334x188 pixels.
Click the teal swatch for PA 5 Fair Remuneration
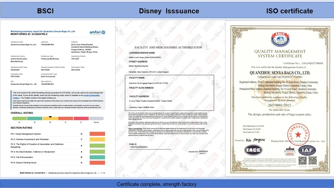(97, 157)
